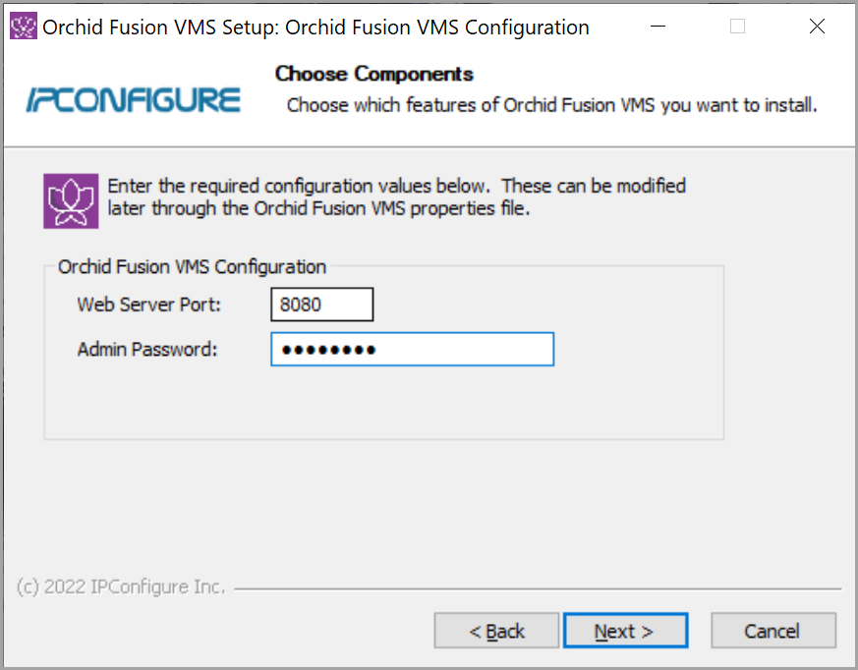Screen dimensions: 858x670
Task: Click the purple orchid flower icon
Action: pyautogui.click(x=71, y=200)
